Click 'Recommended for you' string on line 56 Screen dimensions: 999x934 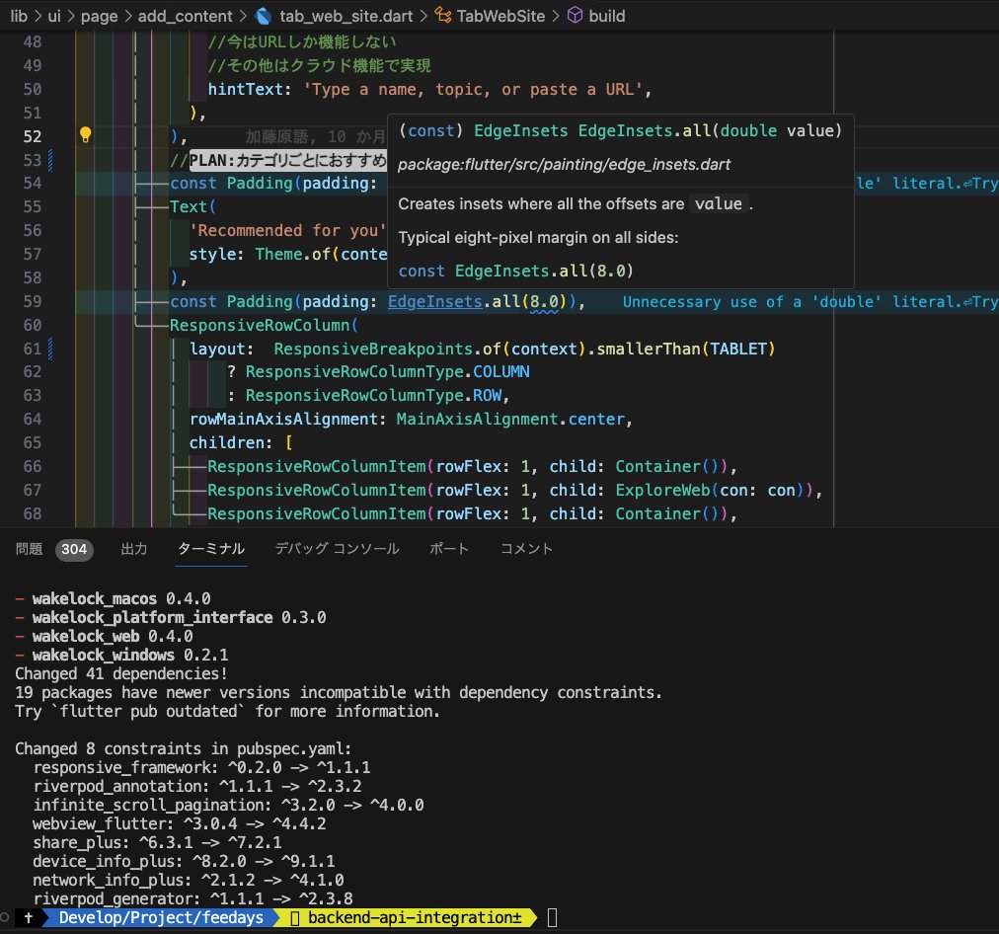(287, 231)
